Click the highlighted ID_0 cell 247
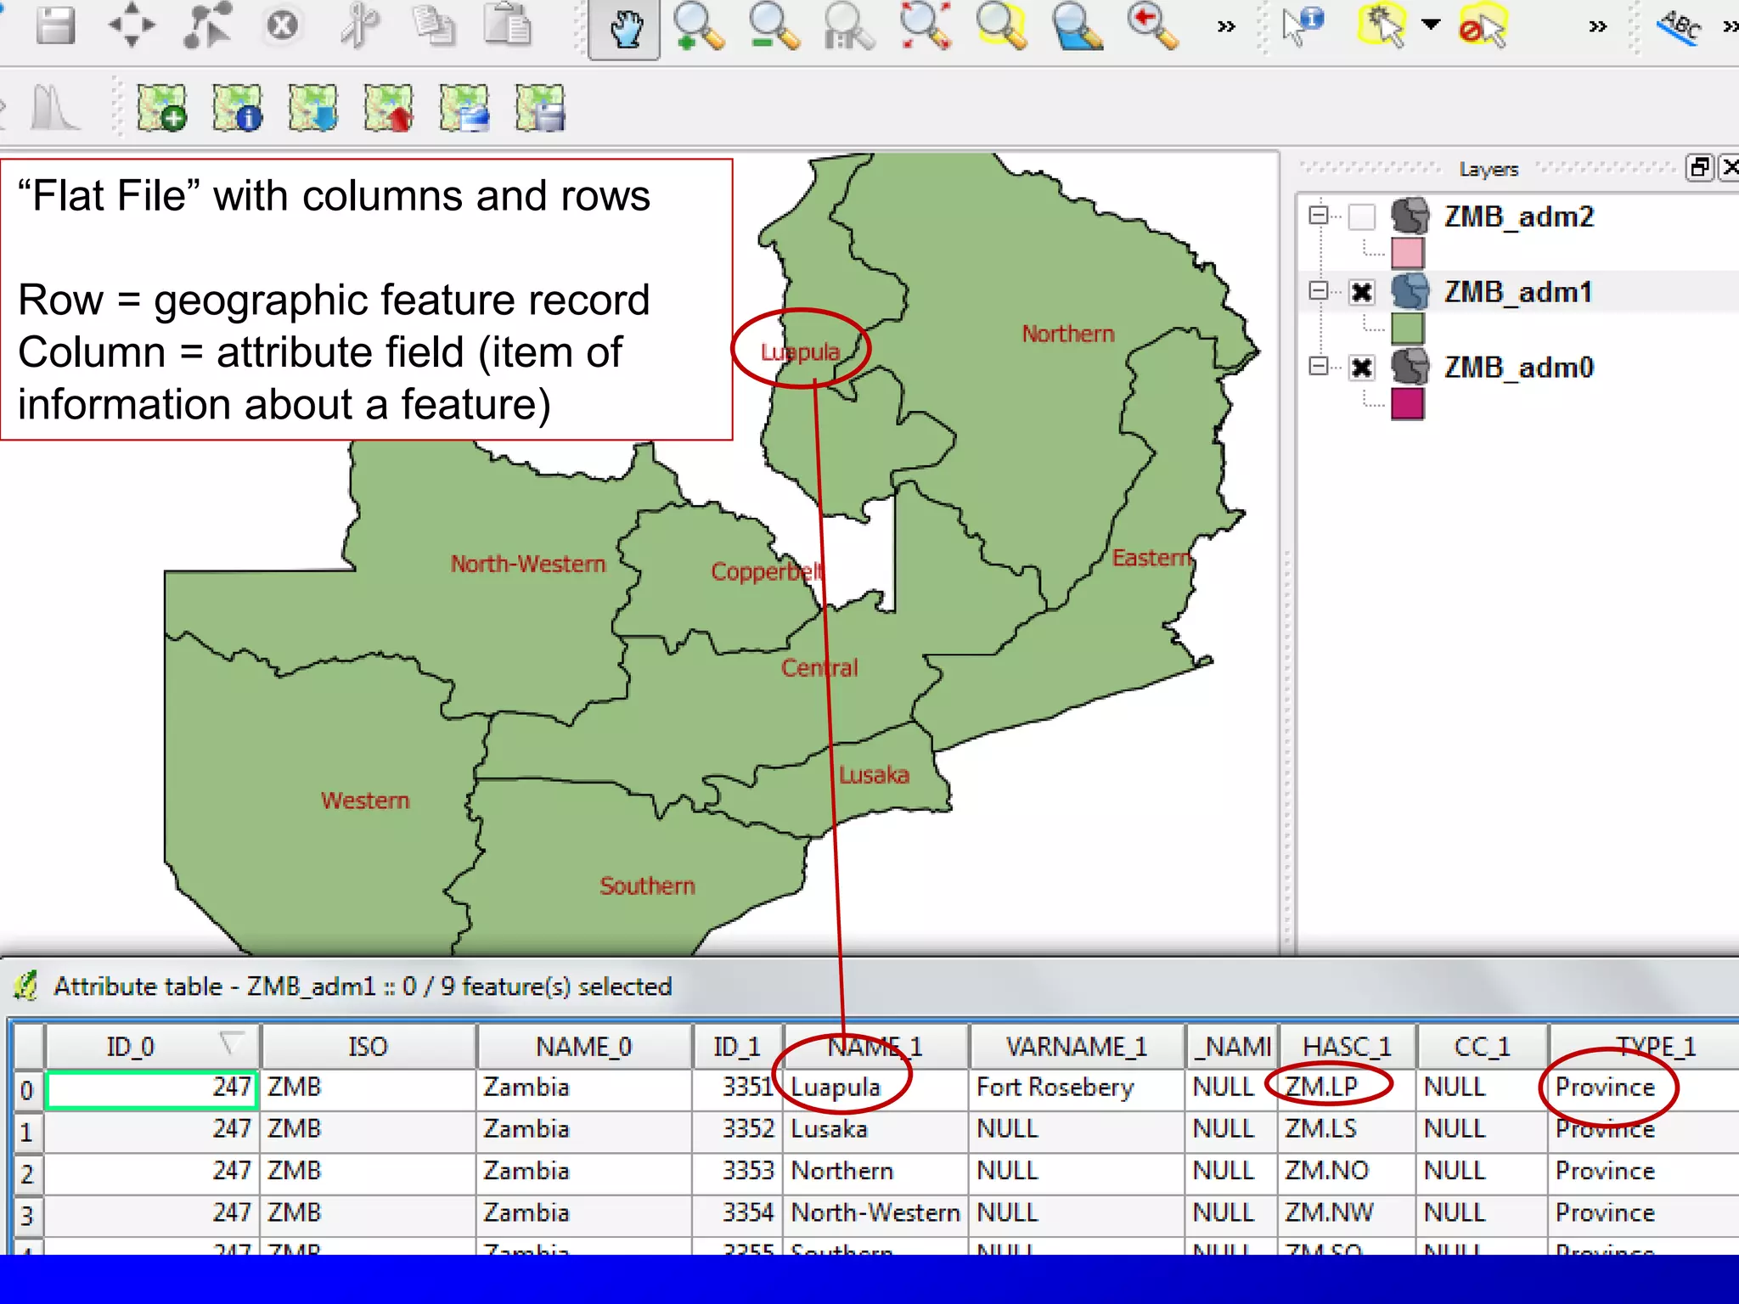This screenshot has width=1739, height=1304. pos(152,1089)
